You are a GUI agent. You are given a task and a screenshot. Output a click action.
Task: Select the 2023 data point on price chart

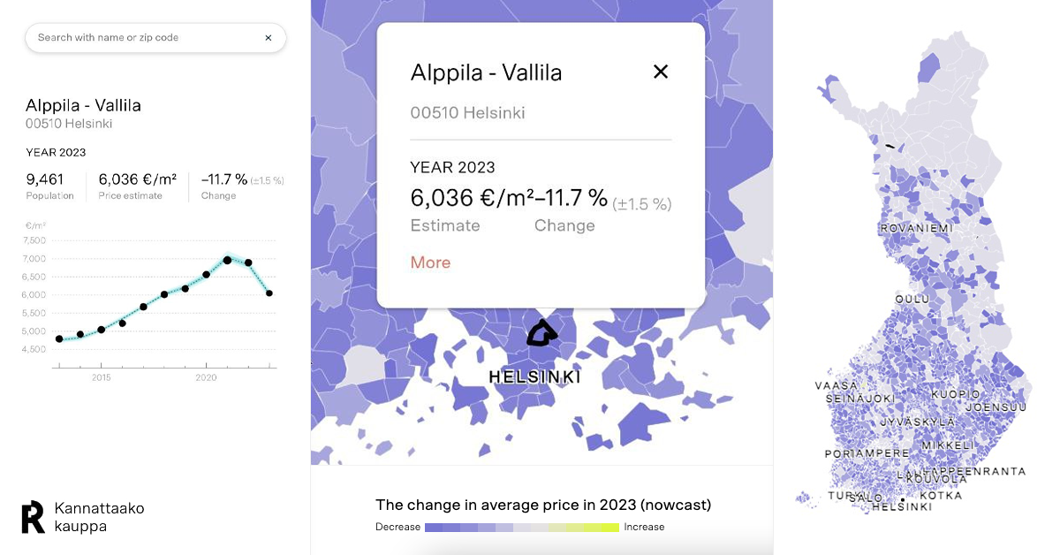[x=269, y=293]
